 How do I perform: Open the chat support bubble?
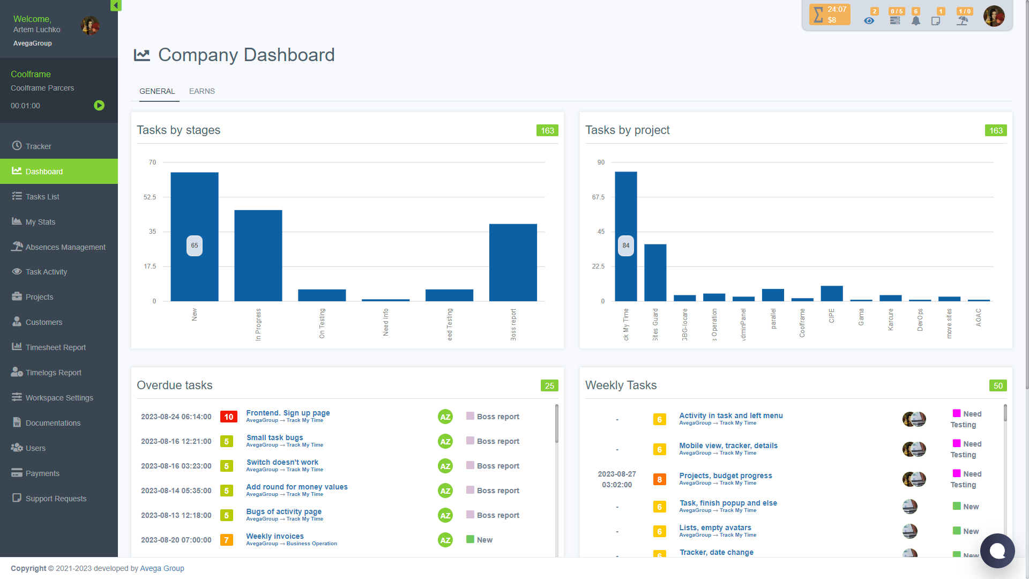(997, 551)
